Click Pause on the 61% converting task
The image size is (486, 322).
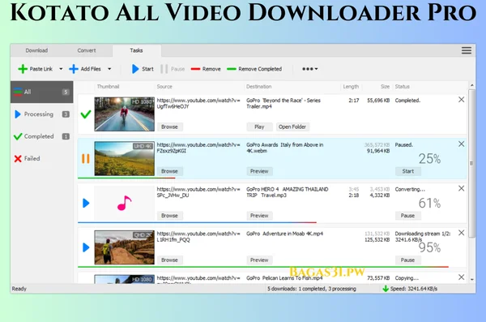click(408, 216)
